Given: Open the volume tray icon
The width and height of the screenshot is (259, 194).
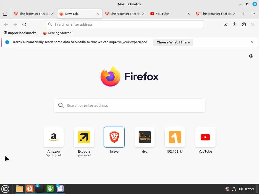Looking at the screenshot, I should pyautogui.click(x=241, y=189).
